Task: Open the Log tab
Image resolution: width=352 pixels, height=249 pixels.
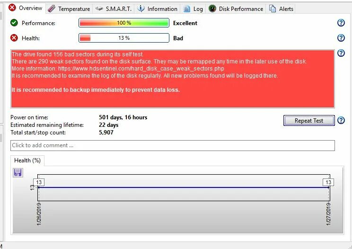Action: pos(193,9)
